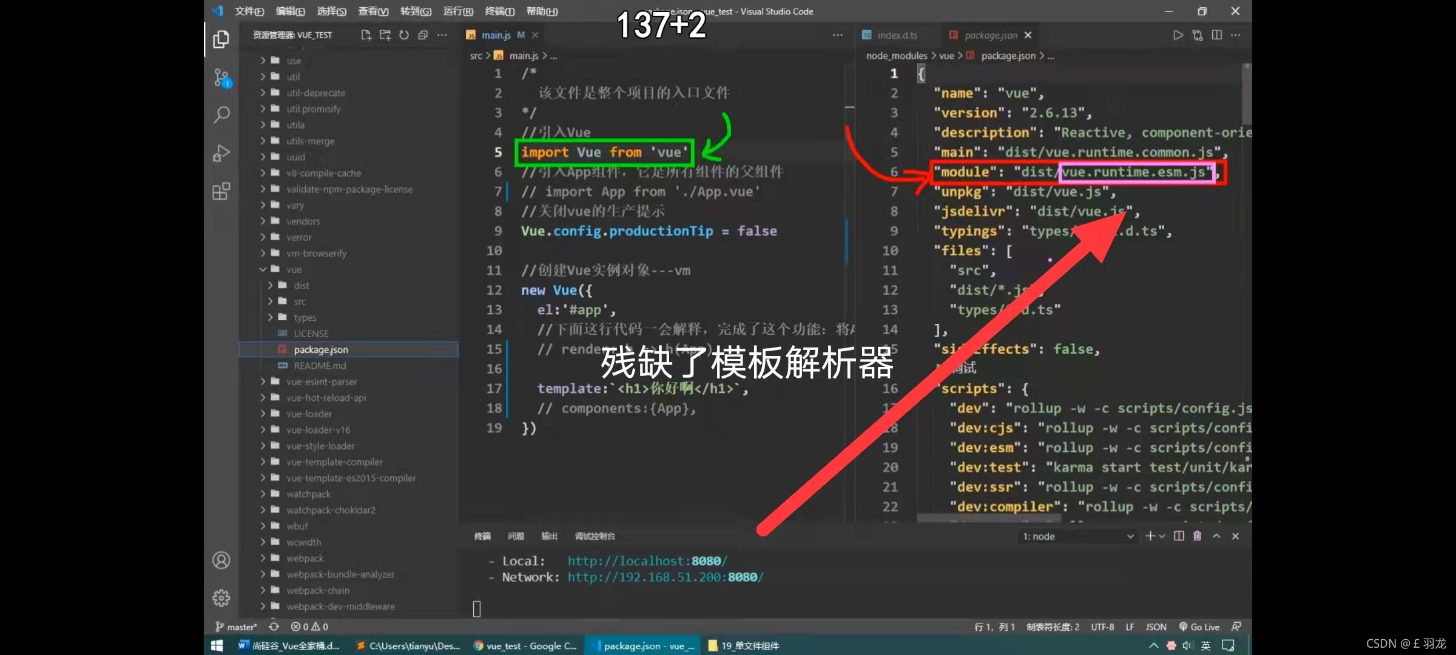Open the '1: node' terminal dropdown

click(1078, 537)
